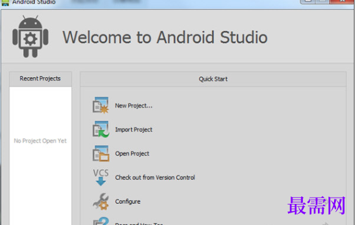Choose Open Project text
Viewport: 357px width, 225px height.
pyautogui.click(x=132, y=154)
